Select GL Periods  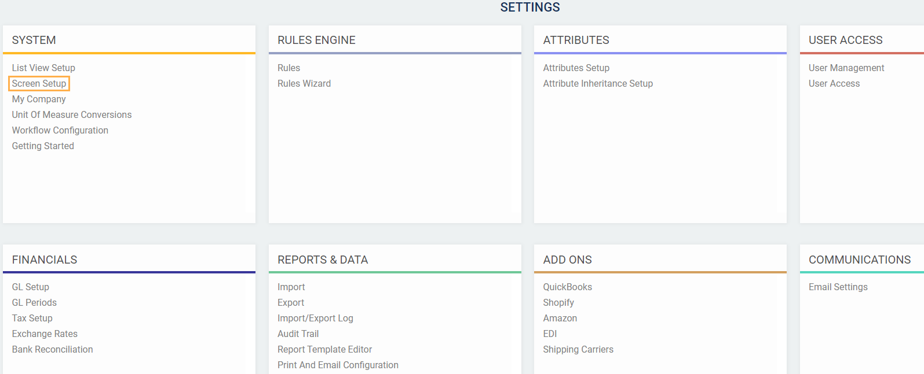(x=34, y=302)
